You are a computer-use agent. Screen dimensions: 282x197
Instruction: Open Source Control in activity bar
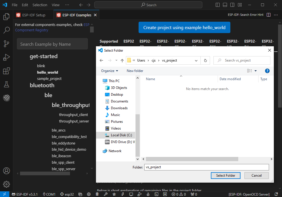coord(6,44)
